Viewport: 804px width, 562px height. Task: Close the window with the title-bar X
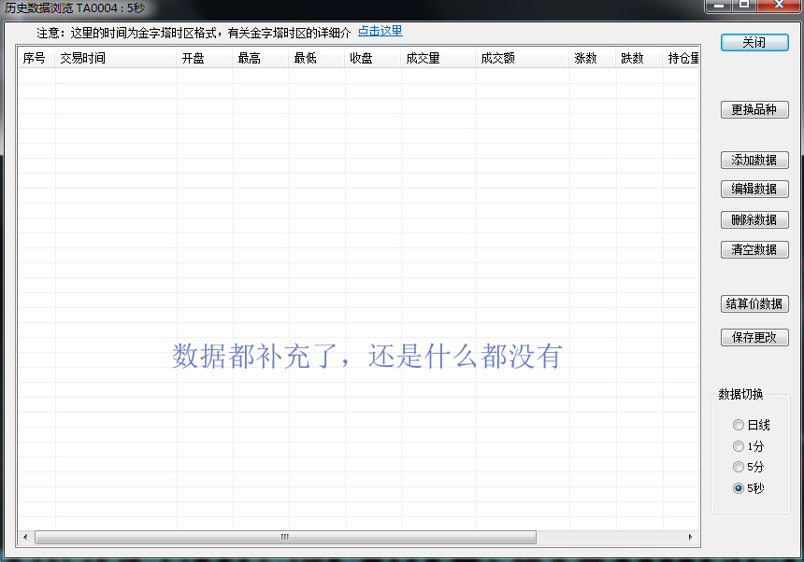(779, 5)
